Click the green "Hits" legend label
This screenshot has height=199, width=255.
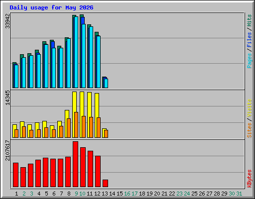(x=249, y=20)
